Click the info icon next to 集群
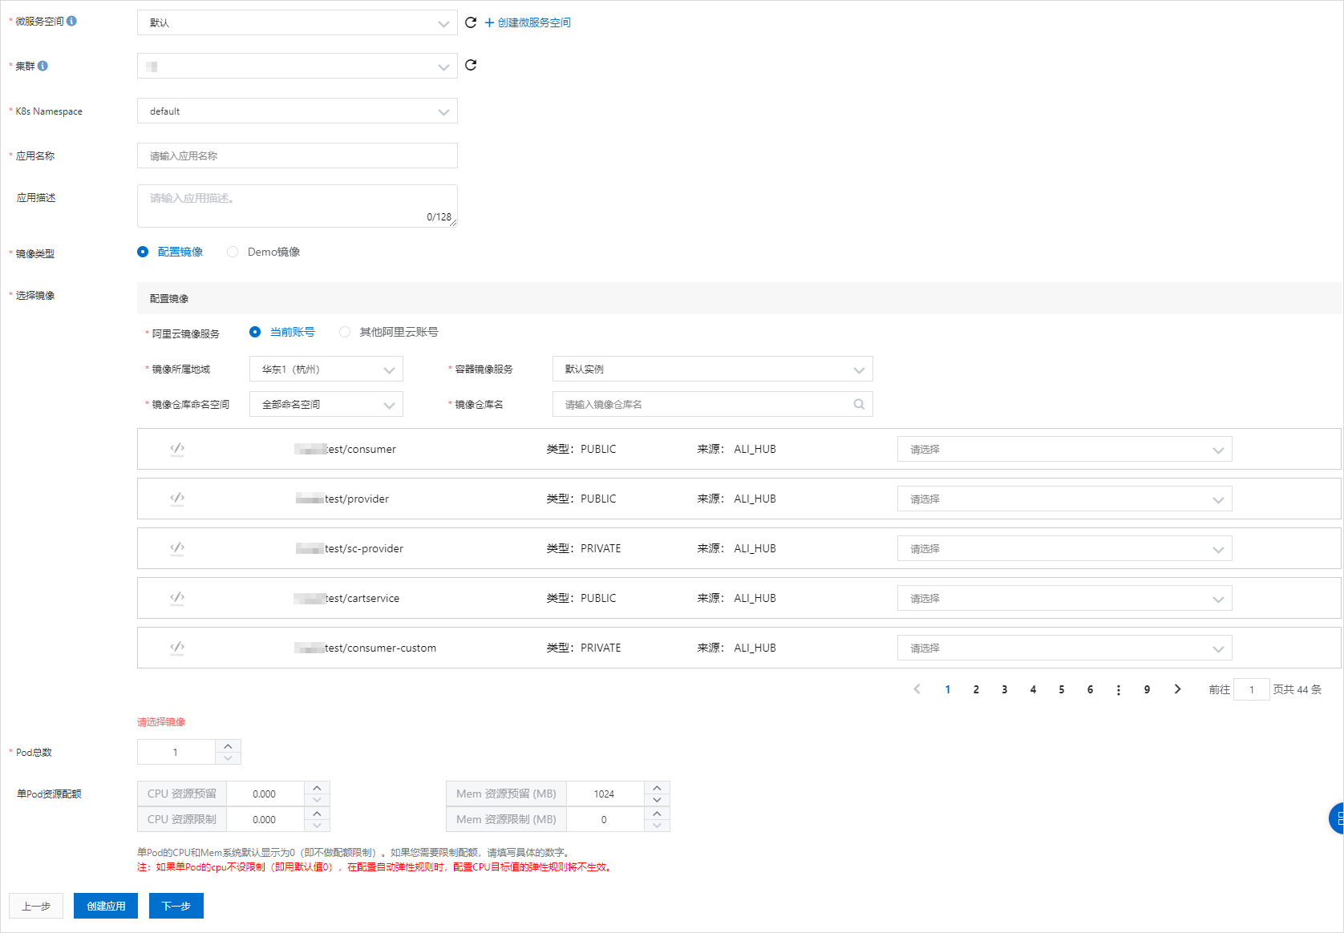This screenshot has width=1344, height=933. click(x=43, y=66)
